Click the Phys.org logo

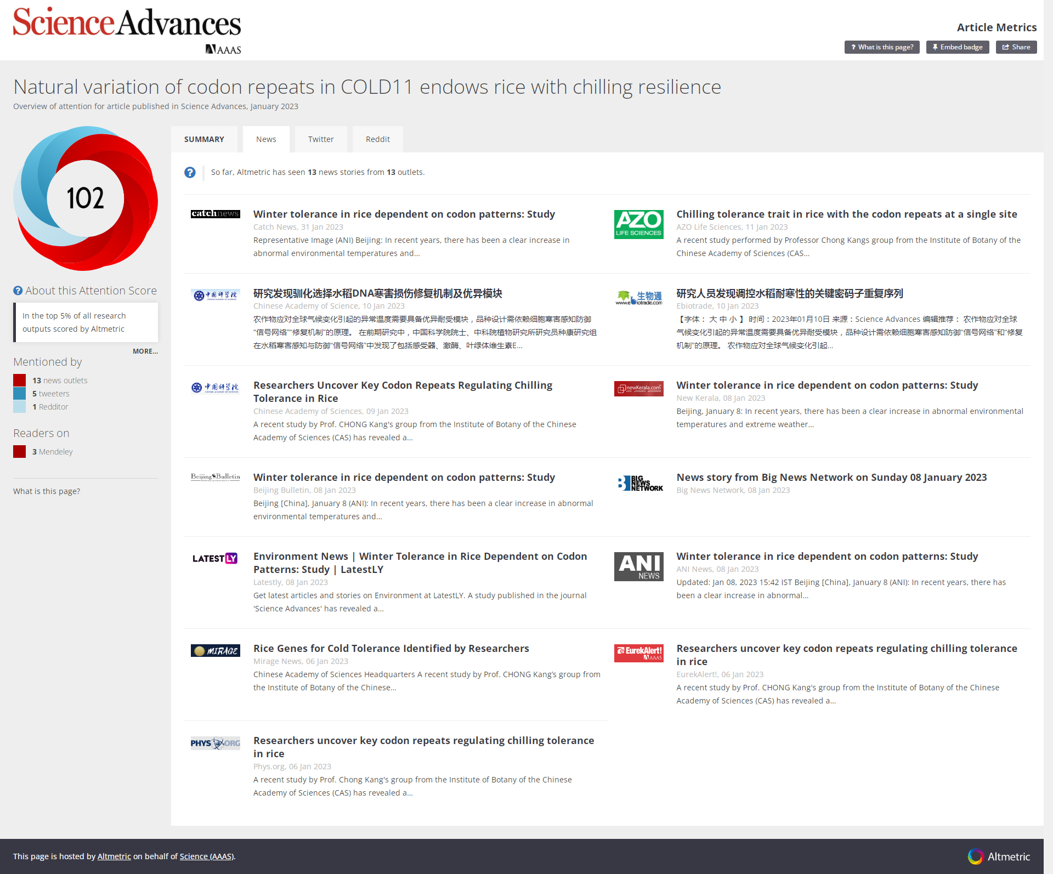[x=215, y=743]
